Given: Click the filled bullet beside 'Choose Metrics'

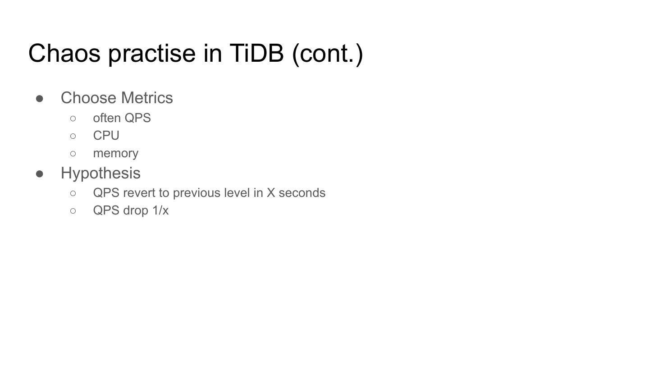Looking at the screenshot, I should pos(40,98).
